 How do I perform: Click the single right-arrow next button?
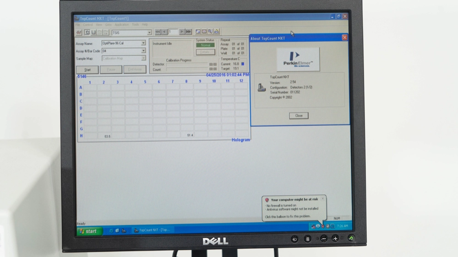[182, 32]
